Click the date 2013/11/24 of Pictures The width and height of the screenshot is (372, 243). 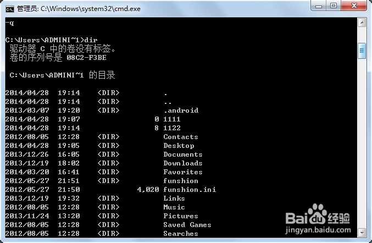tap(27, 216)
